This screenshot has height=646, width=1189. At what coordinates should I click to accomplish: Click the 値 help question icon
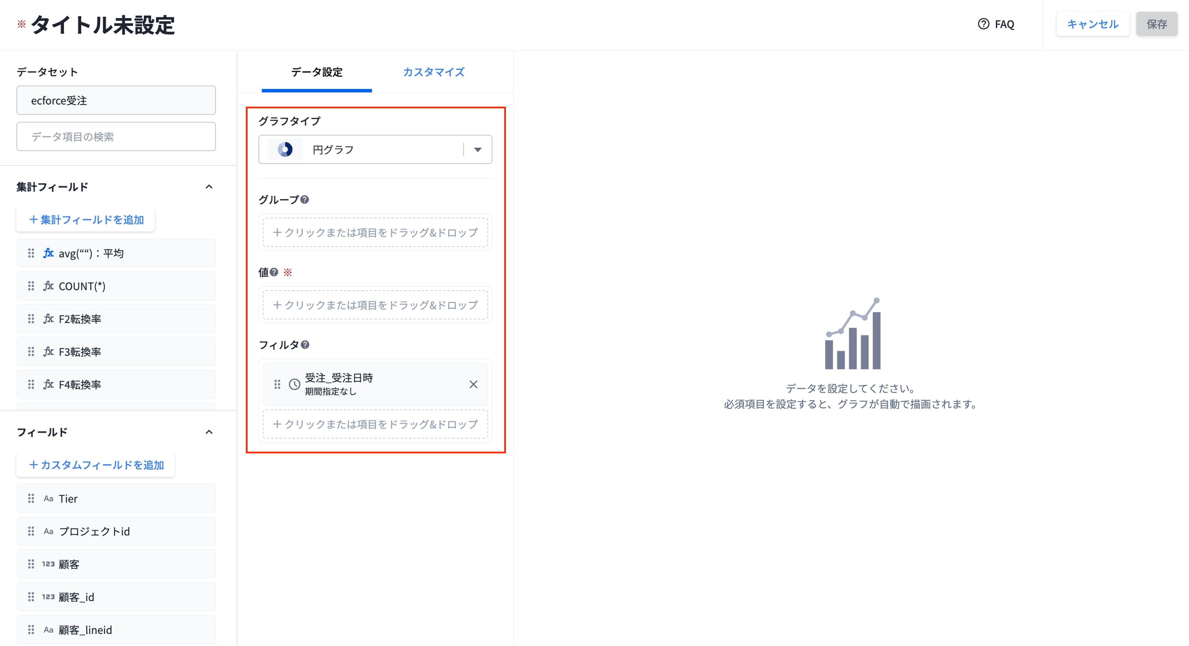coord(274,272)
